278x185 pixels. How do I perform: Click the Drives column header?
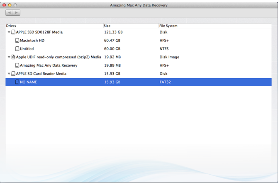(54, 26)
